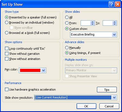Increase the From slide number spinner
Image resolution: width=122 pixels, height=112 pixels.
point(92,22)
